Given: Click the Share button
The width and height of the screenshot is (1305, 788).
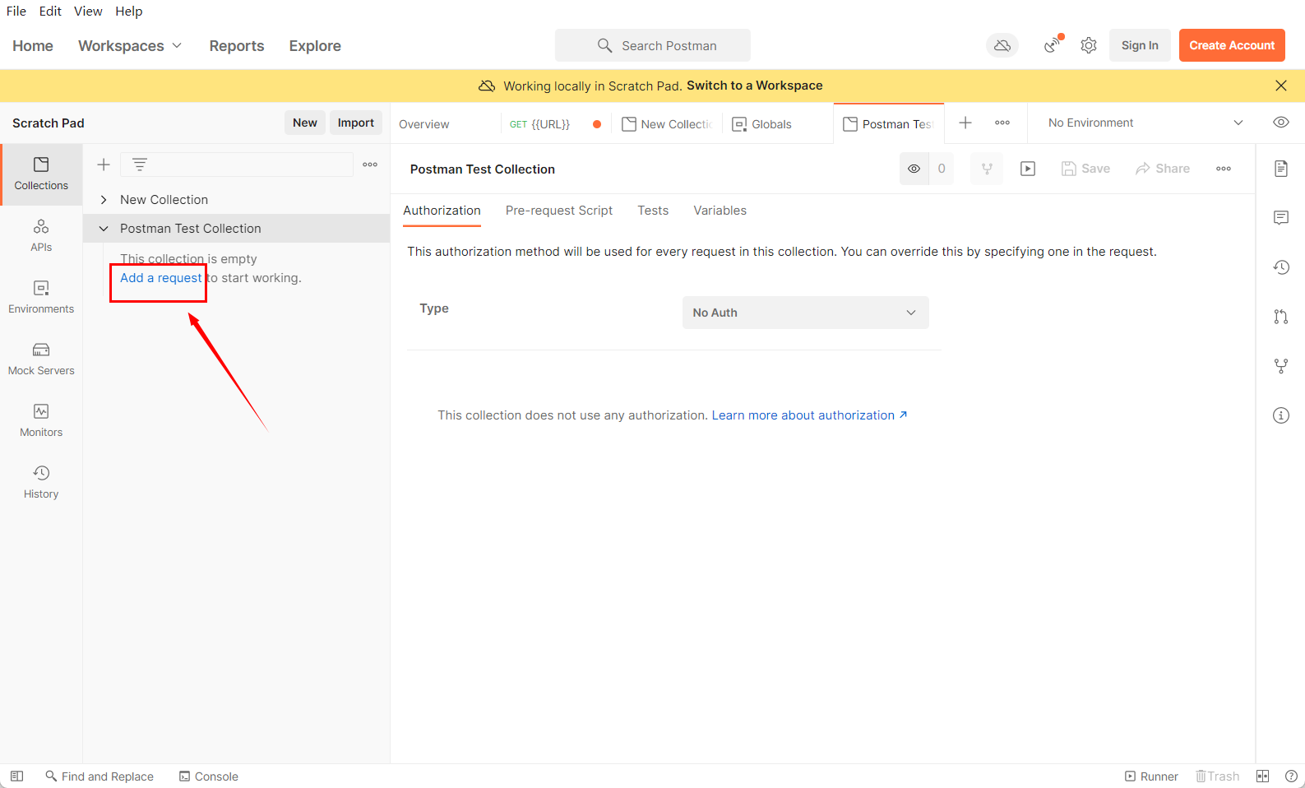Looking at the screenshot, I should click(x=1163, y=169).
